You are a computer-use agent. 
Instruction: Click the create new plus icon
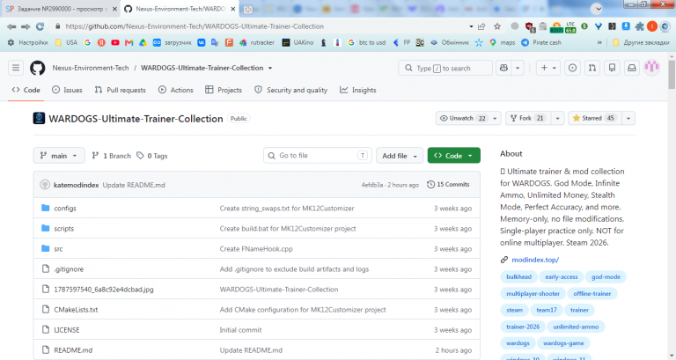(x=544, y=68)
